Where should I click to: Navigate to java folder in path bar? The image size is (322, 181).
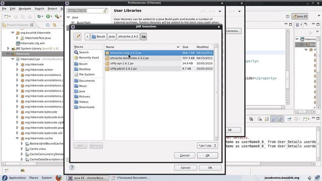click(112, 37)
